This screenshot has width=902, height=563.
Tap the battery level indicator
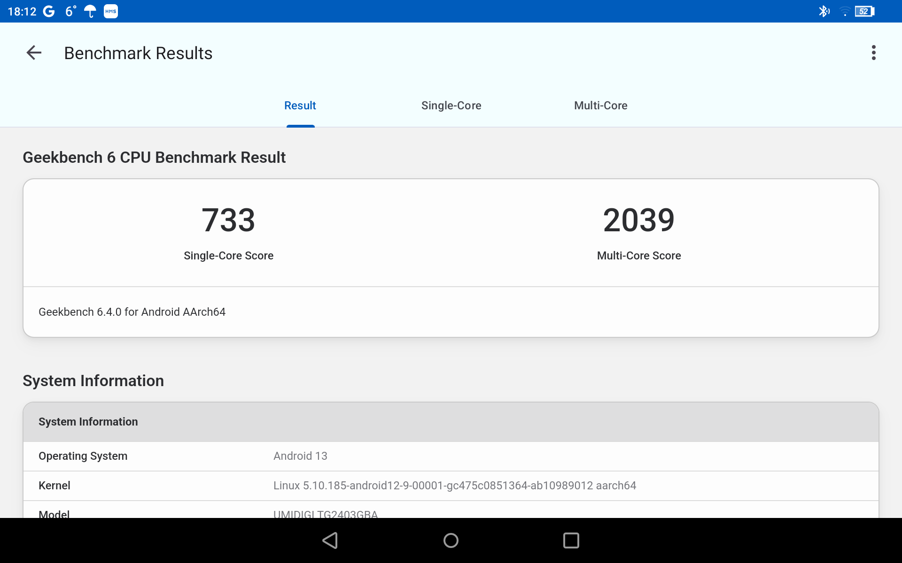pos(864,11)
